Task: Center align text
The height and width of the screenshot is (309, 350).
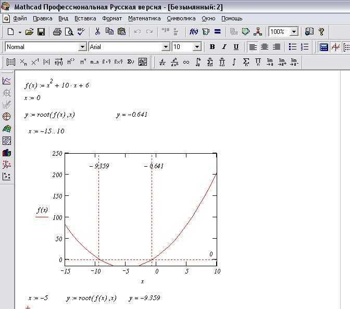Action: coord(265,47)
